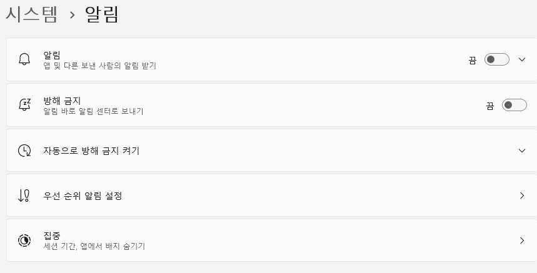537x273 pixels.
Task: Click the bell icon in 알림 row
Action: click(x=24, y=59)
